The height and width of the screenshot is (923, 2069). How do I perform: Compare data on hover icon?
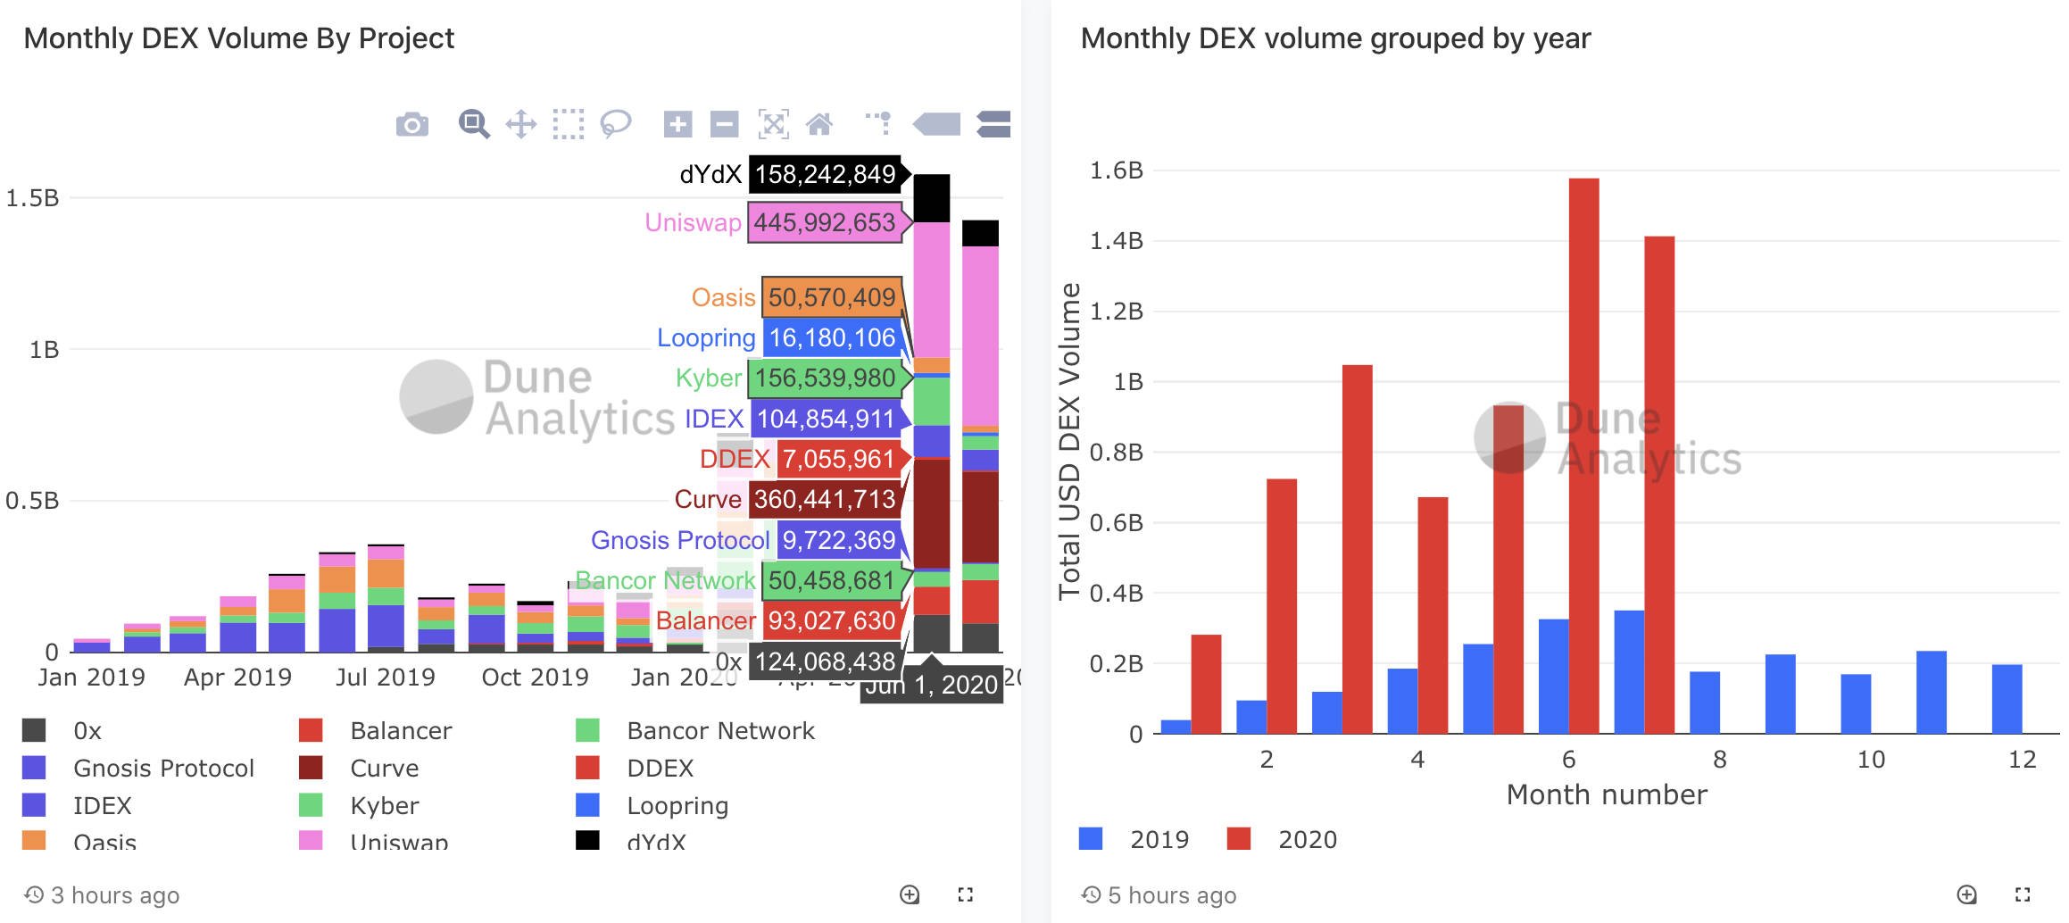pyautogui.click(x=993, y=124)
